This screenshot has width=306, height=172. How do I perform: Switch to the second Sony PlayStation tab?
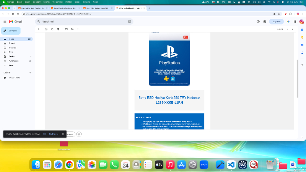coord(65,8)
